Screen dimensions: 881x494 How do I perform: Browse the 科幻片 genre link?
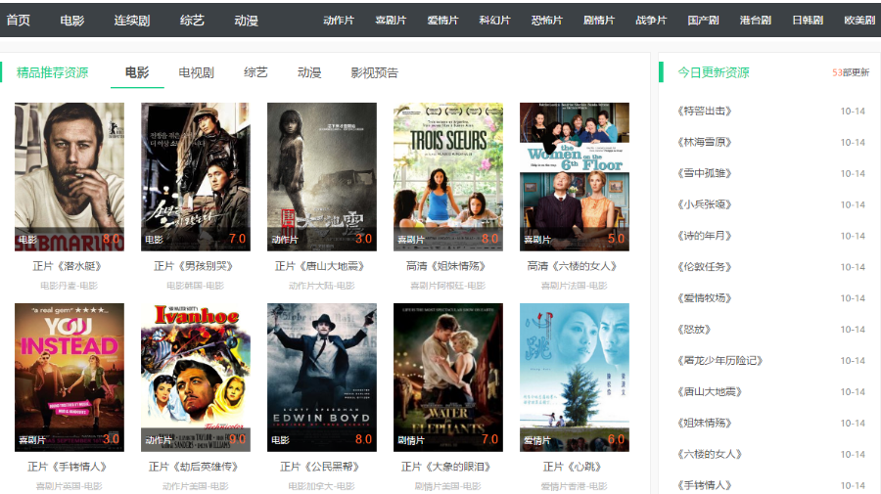click(495, 21)
